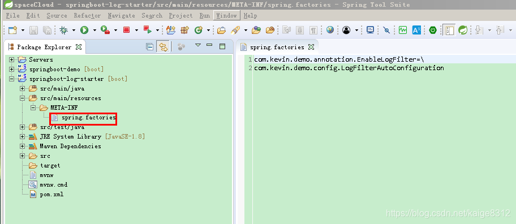Open the New wizard dropdown arrow
The width and height of the screenshot is (516, 224).
tap(23, 31)
